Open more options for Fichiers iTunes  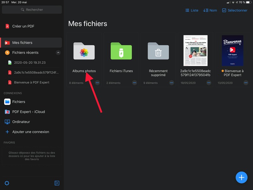(x=134, y=83)
